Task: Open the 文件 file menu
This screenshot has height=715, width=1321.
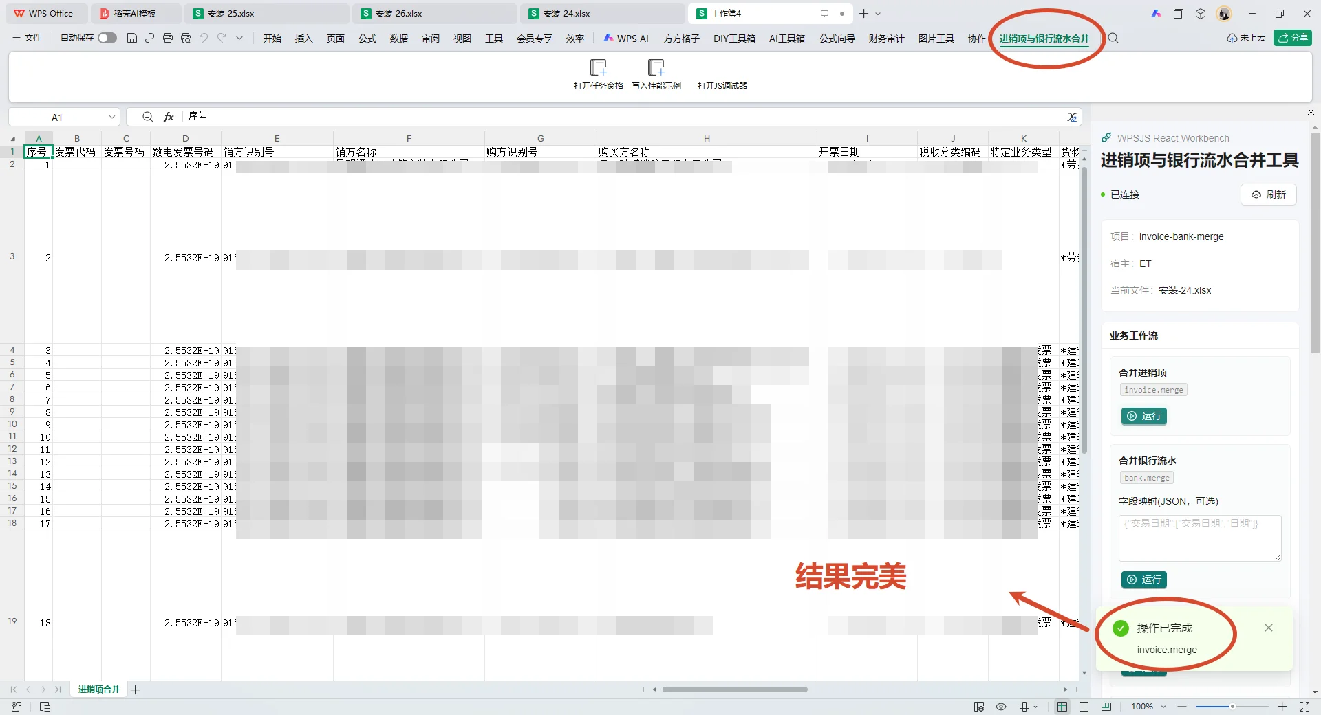Action: [x=27, y=38]
